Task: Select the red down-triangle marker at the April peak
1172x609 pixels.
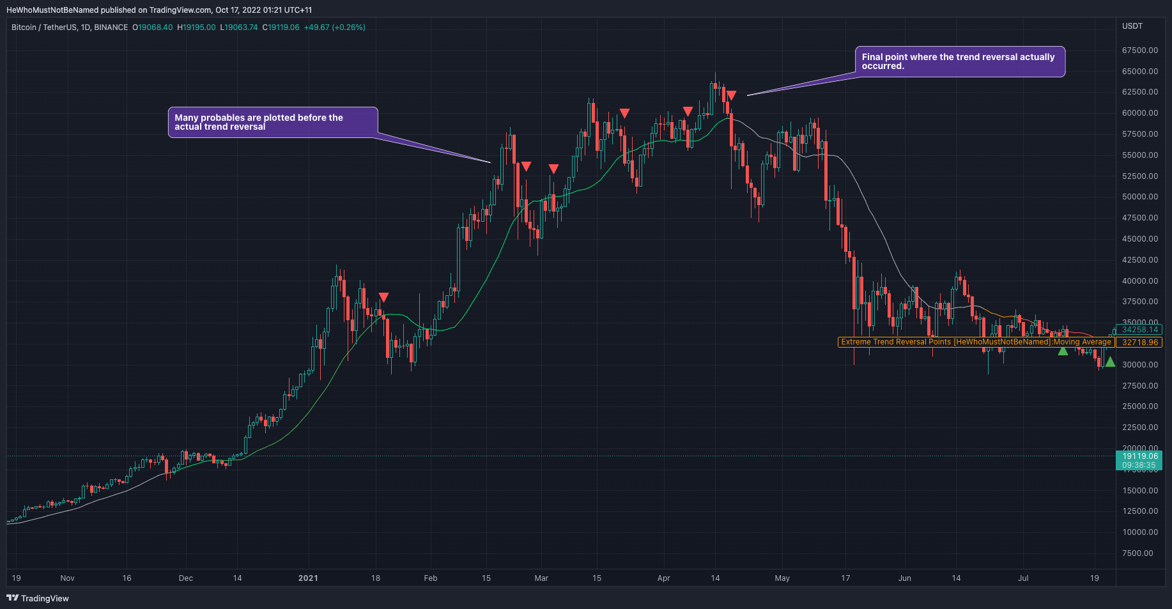Action: 732,95
